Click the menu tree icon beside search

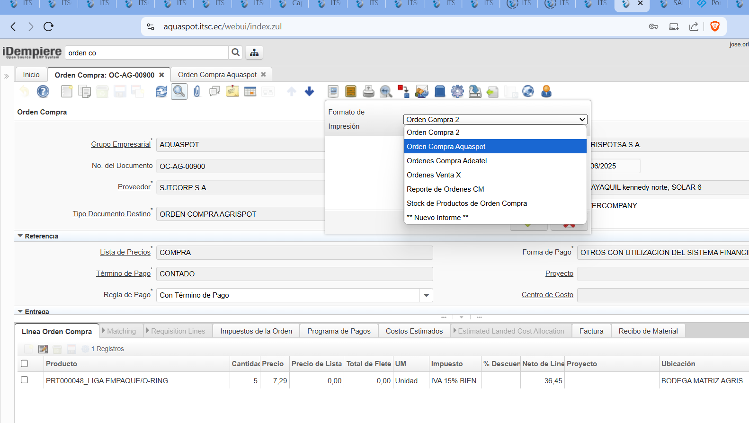[254, 53]
